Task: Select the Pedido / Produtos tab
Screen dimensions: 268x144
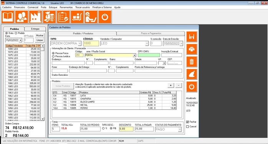Action: point(83,33)
